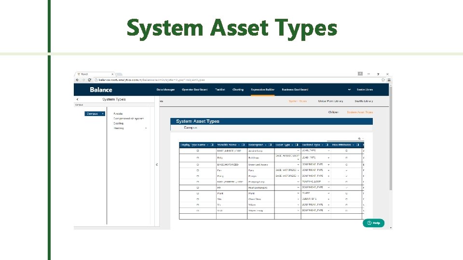
Task: Select Airside in system types list
Action: (x=118, y=114)
